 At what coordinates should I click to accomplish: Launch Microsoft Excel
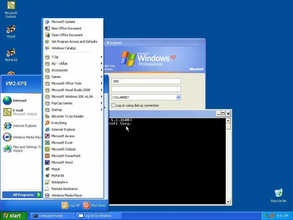click(73, 143)
